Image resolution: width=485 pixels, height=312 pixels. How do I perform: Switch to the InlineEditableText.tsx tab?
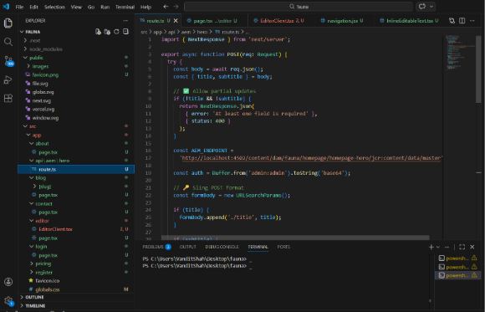click(x=410, y=21)
